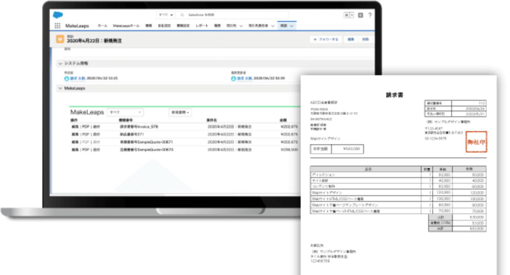The image size is (510, 275).
Task: Click the Webサイトデザイン line item priced 120,000
Action: (326, 192)
